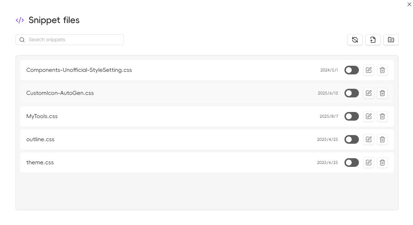
Task: Turn on the MyTools.css snippet
Action: pos(352,116)
